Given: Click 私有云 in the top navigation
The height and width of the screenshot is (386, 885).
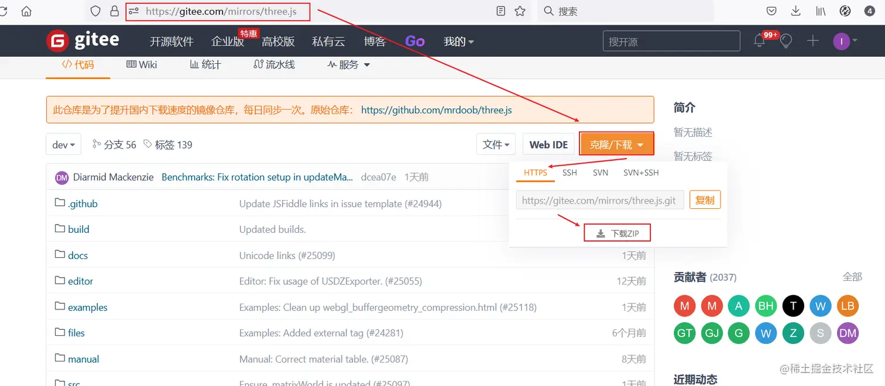Looking at the screenshot, I should pos(328,41).
